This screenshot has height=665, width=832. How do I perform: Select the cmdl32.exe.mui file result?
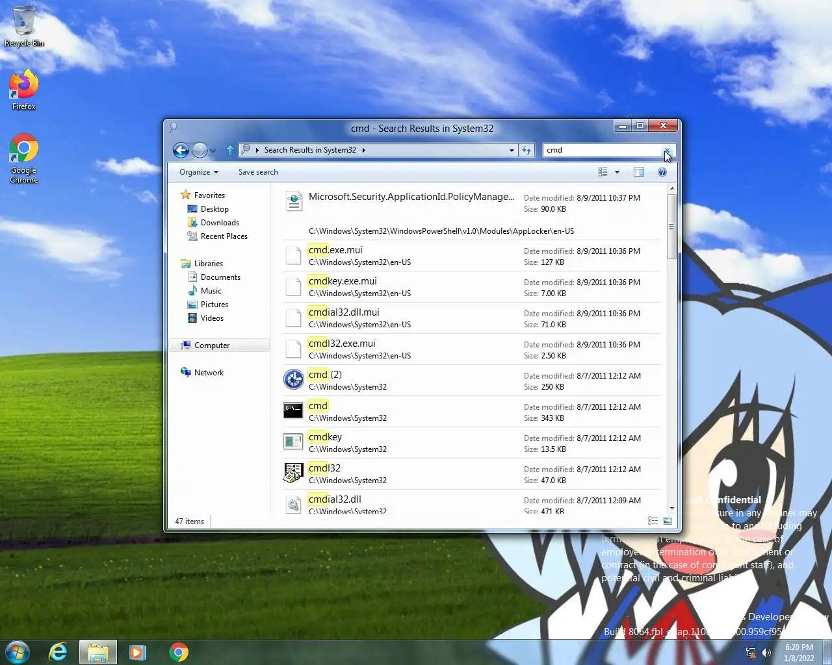click(x=471, y=349)
